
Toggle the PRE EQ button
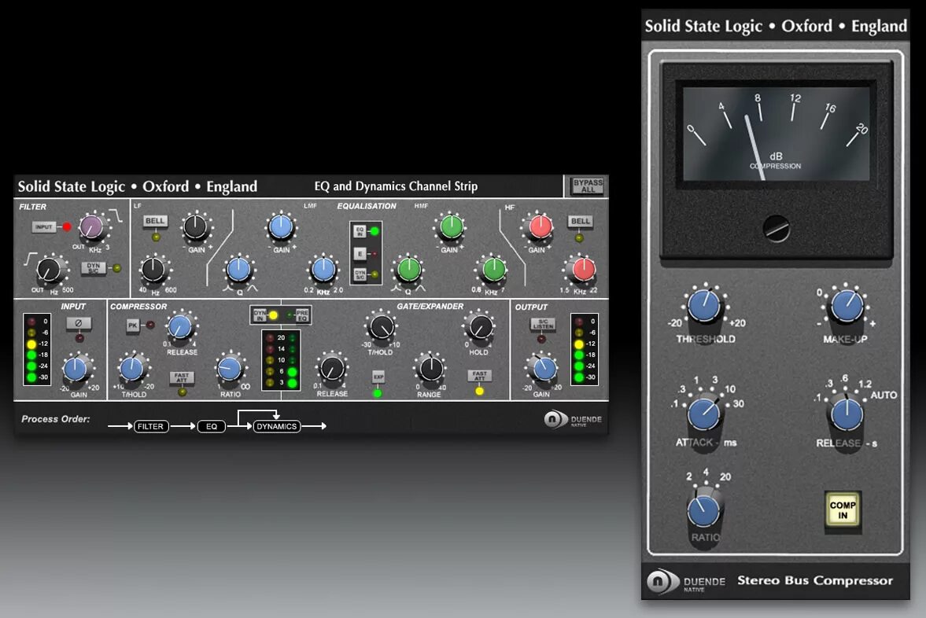(302, 315)
